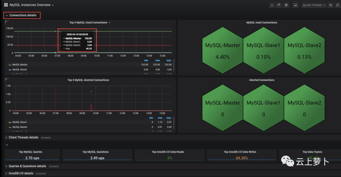Click the 2.70 ops value
Image resolution: width=341 pixels, height=177 pixels.
pos(32,158)
